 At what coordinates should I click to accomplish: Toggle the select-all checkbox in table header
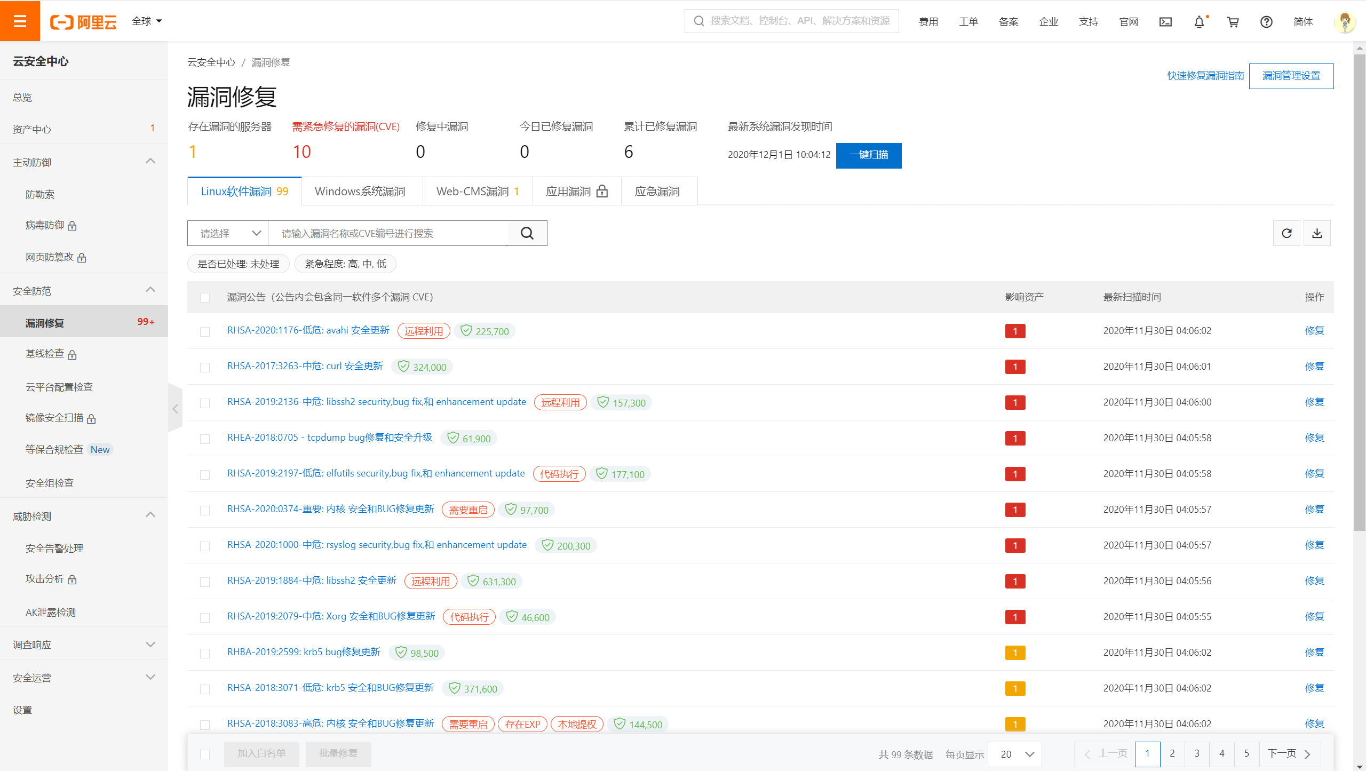tap(205, 297)
